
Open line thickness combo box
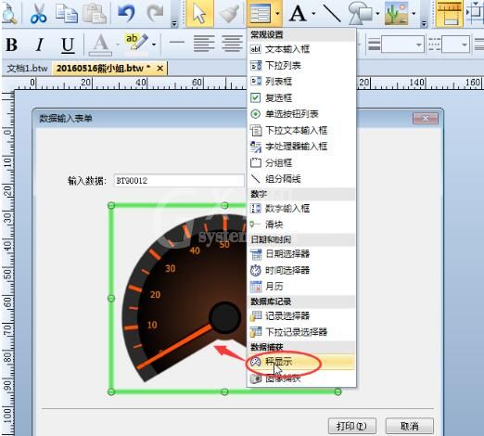[402, 45]
